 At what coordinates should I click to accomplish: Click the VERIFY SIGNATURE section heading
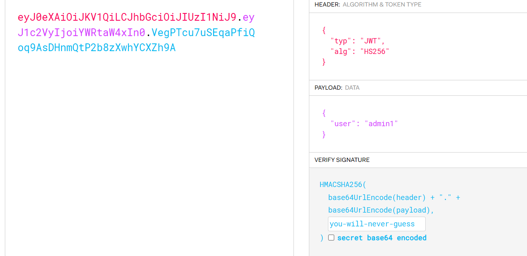pos(342,160)
